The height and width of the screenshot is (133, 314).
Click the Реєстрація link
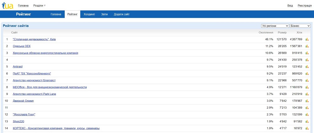[305, 6]
